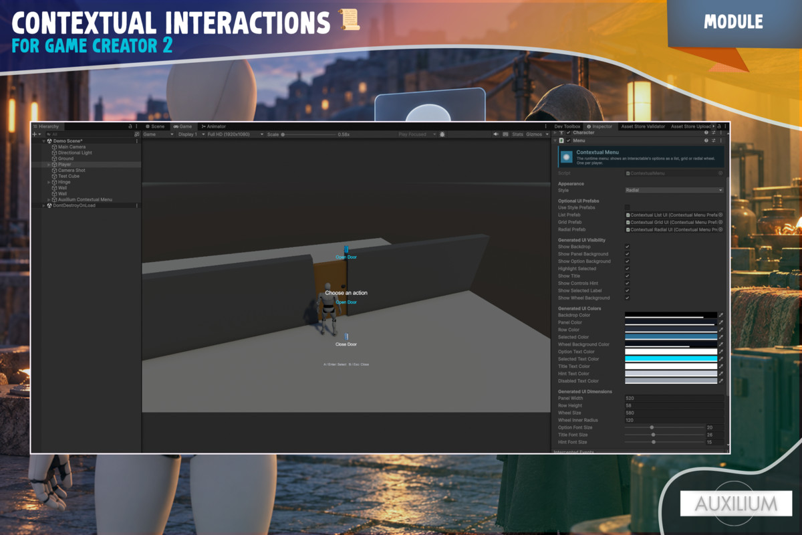This screenshot has width=802, height=535.
Task: Click the Title Font Size slider
Action: 664,435
